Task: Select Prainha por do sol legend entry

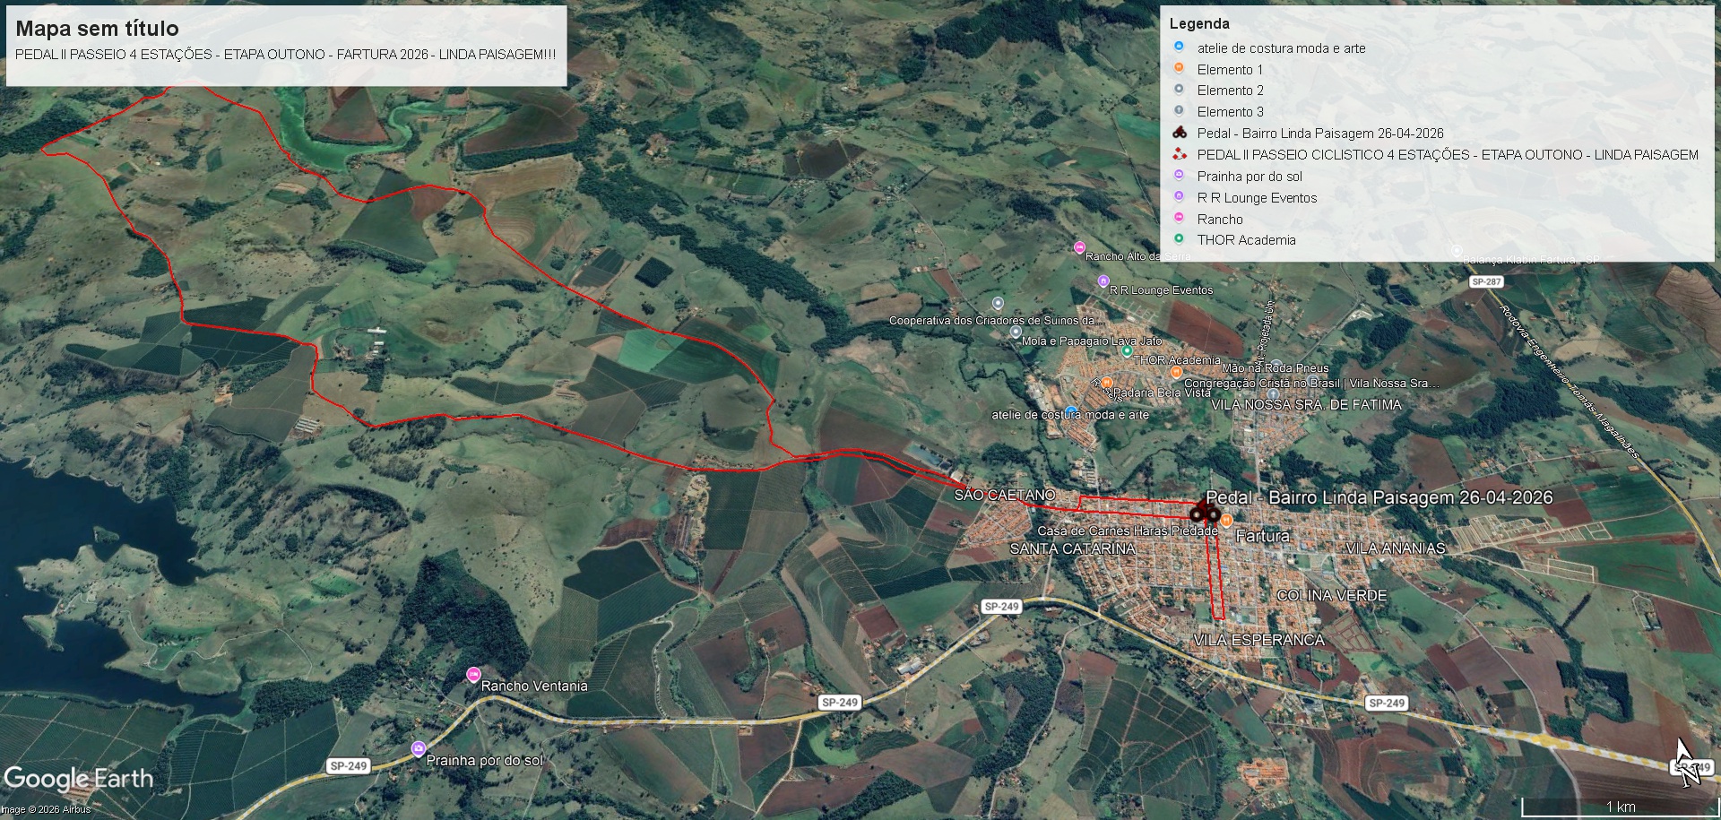Action: click(1249, 177)
